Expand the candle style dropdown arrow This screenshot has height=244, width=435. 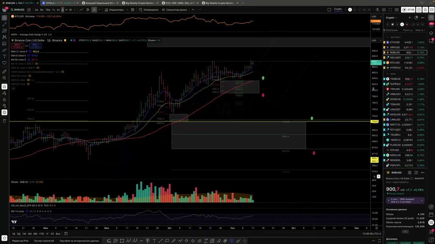(x=99, y=10)
